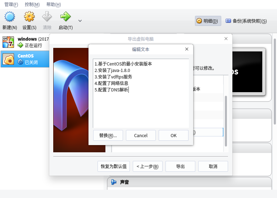Click the export wizard vertical scrollbar
Viewport: 277px width, 198px height.
[226, 121]
